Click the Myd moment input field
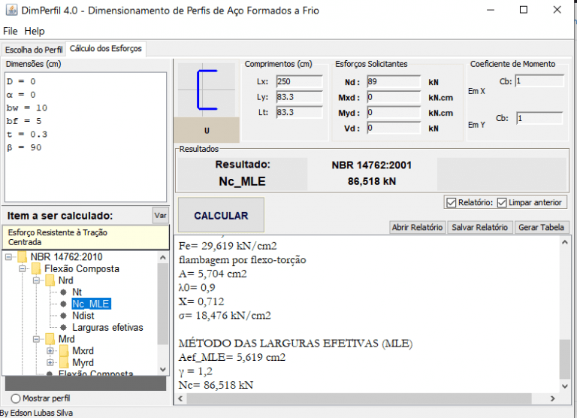The width and height of the screenshot is (577, 418). pos(394,113)
